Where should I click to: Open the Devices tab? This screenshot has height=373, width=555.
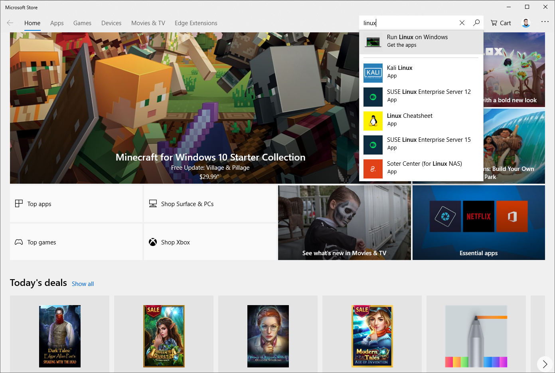click(111, 23)
